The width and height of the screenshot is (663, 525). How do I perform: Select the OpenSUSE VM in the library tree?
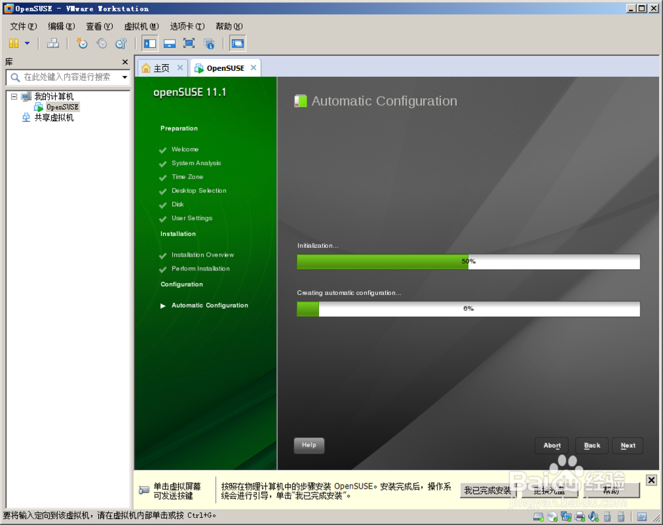(62, 107)
